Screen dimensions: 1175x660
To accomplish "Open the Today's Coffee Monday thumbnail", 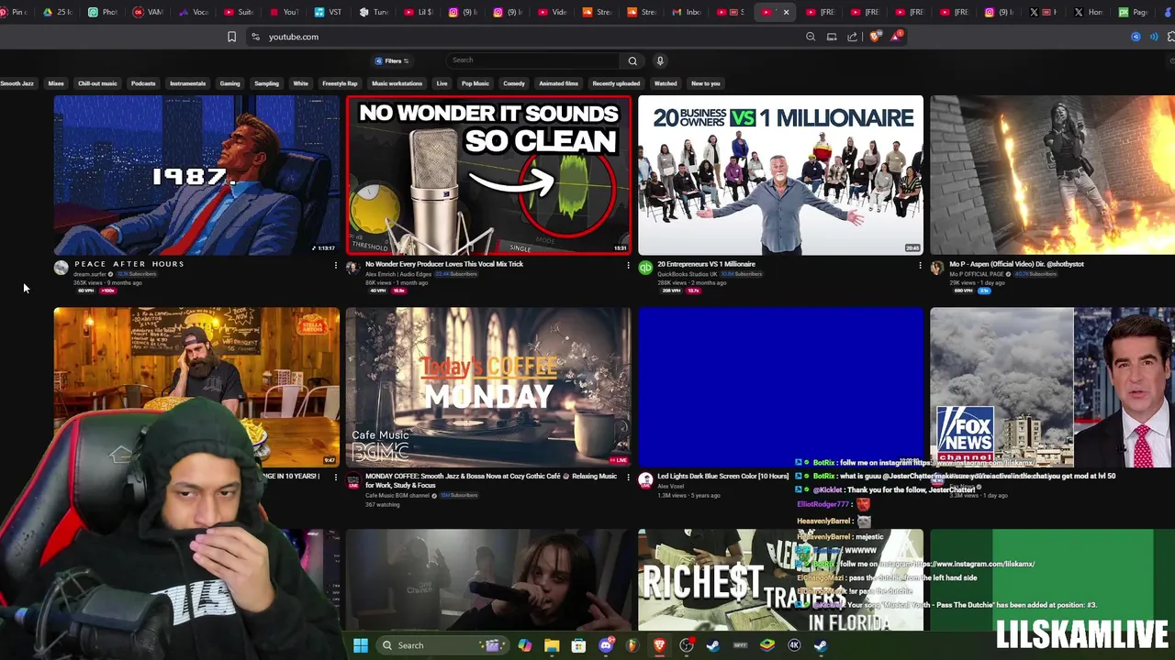I will 488,387.
